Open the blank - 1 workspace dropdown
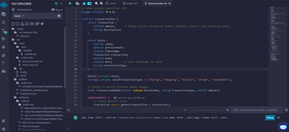The height and width of the screenshot is (132, 289). [x=37, y=16]
